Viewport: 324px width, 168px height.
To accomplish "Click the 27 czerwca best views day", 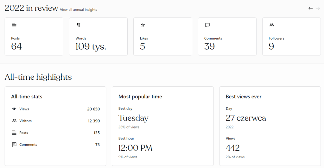I will [246, 118].
